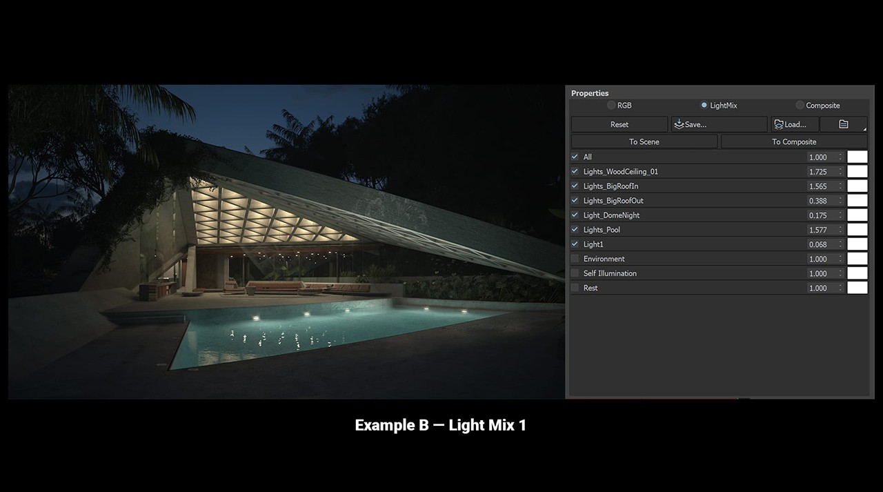Image resolution: width=883 pixels, height=492 pixels.
Task: Click the Lights_BigRoofOut intensity field
Action: [x=821, y=201]
